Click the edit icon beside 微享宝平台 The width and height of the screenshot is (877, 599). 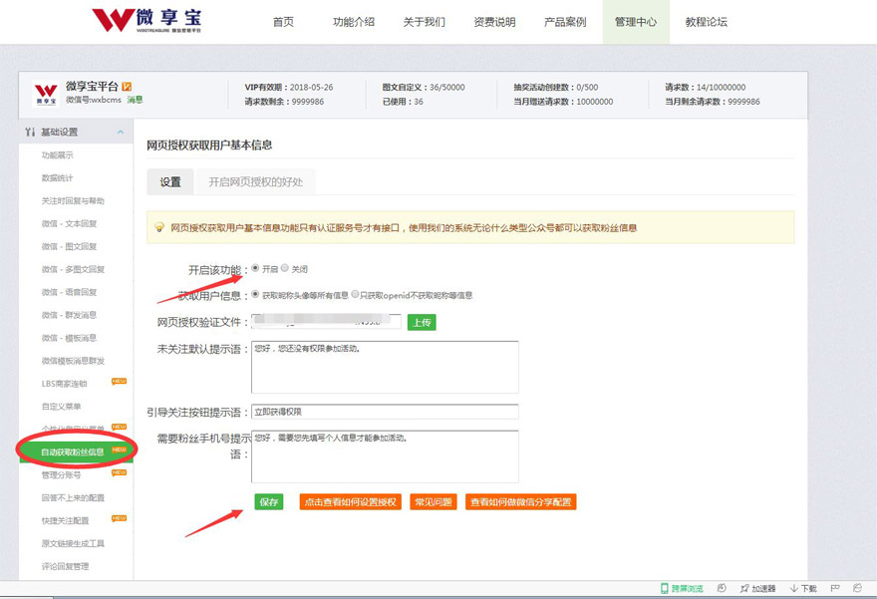point(127,86)
